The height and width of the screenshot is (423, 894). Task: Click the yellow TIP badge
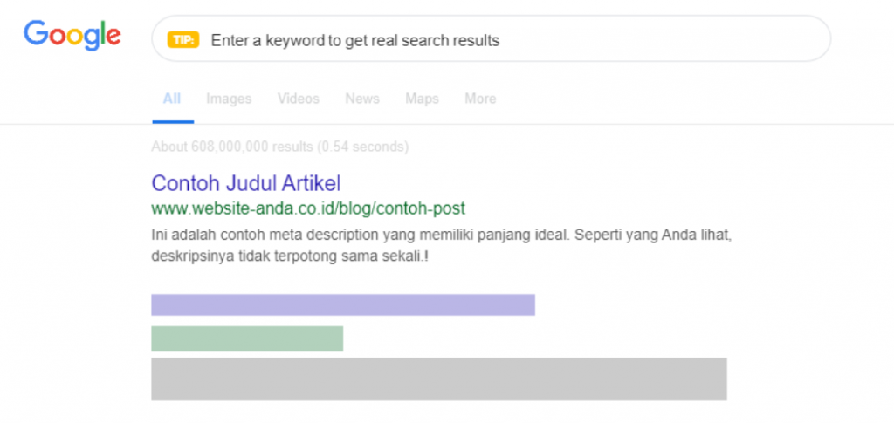click(183, 40)
